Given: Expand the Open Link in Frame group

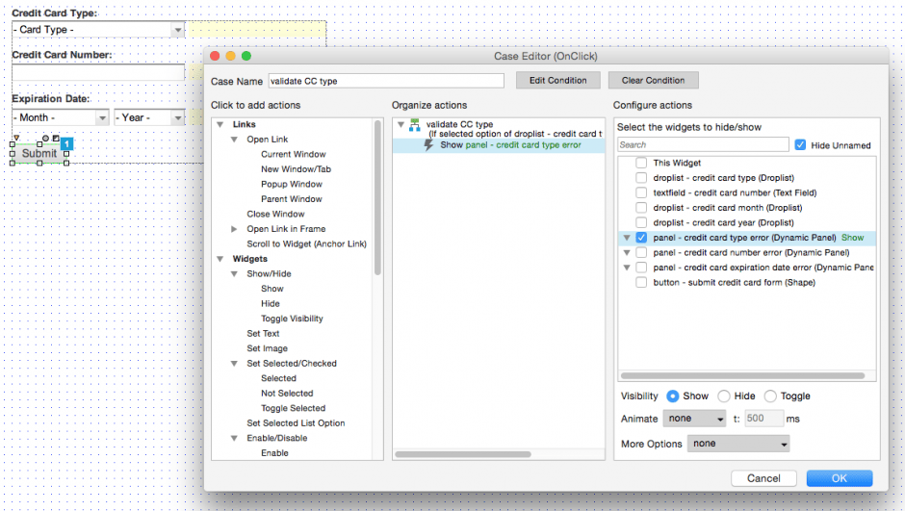Looking at the screenshot, I should coord(234,229).
